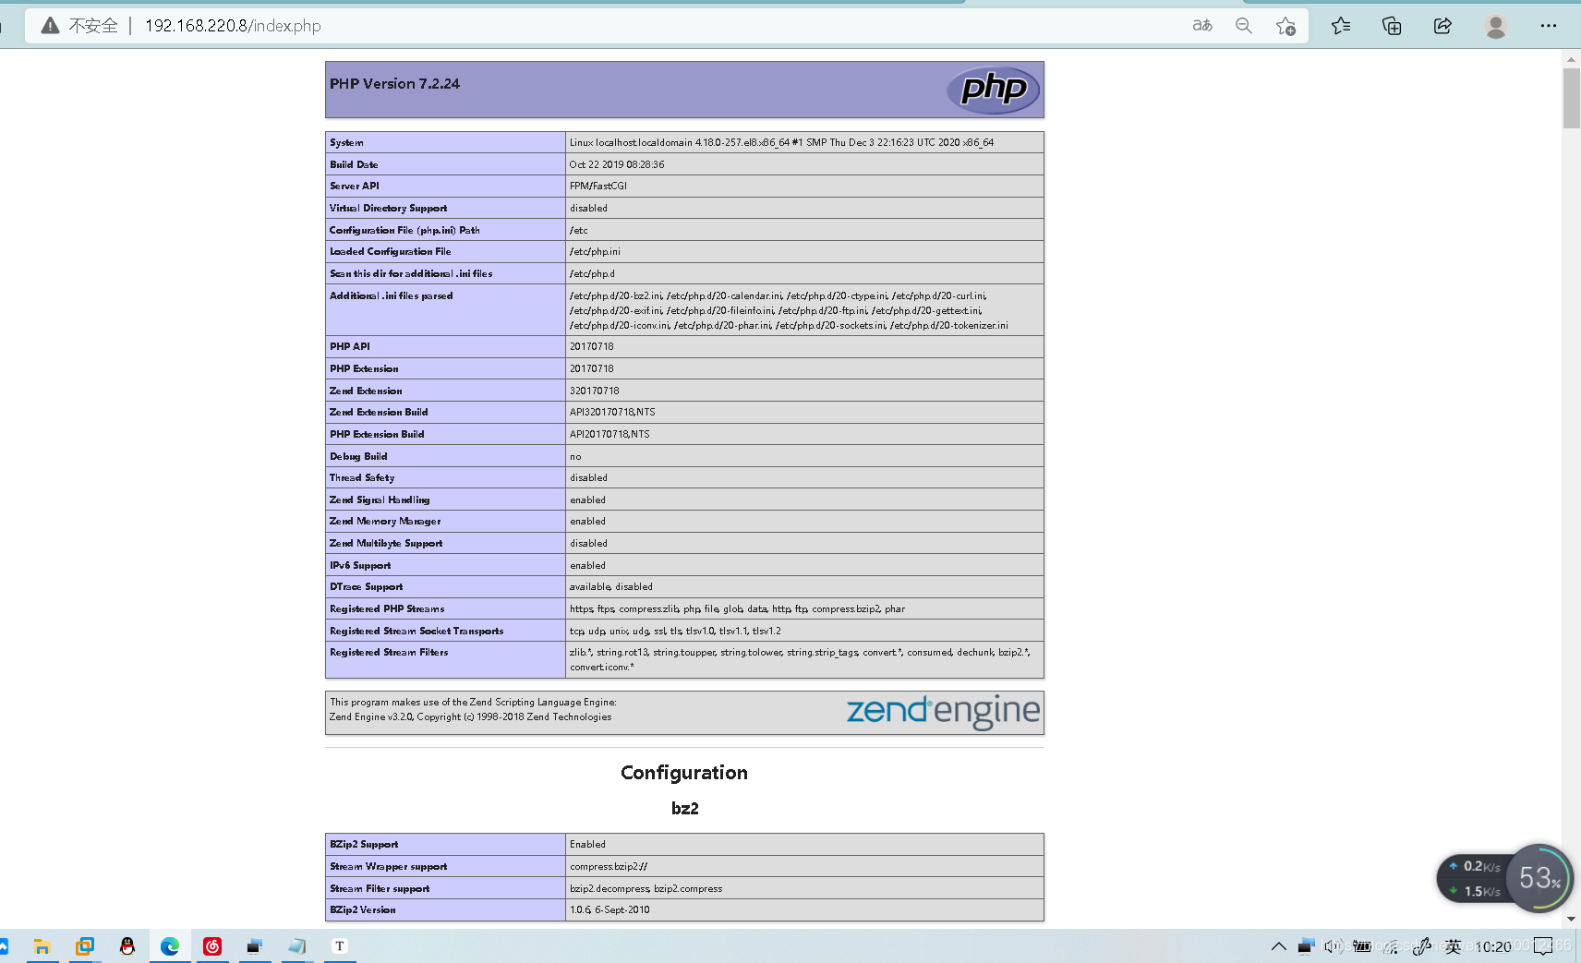Click the bz2 module heading

coord(684,808)
